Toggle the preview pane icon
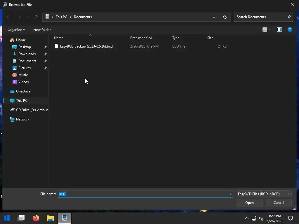Viewport: 299px width, 224px height. pyautogui.click(x=279, y=29)
